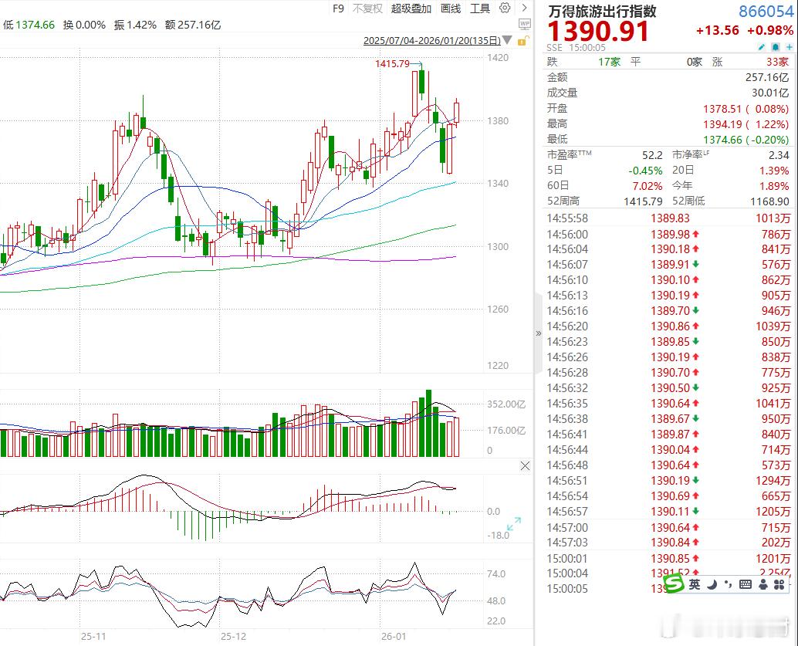This screenshot has width=798, height=646.
Task: Click the 今年 1.89% change value
Action: click(773, 186)
